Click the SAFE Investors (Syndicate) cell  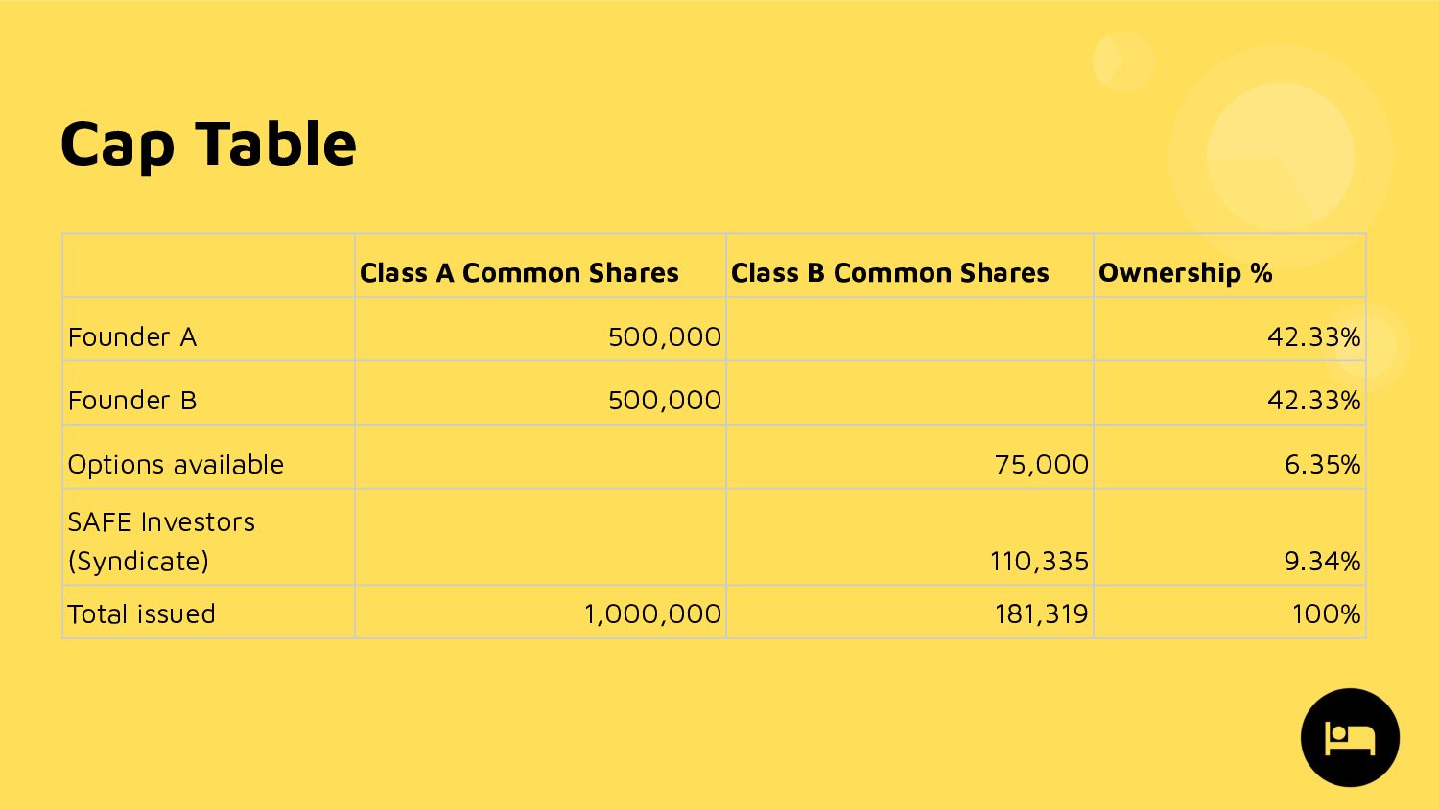[208, 537]
